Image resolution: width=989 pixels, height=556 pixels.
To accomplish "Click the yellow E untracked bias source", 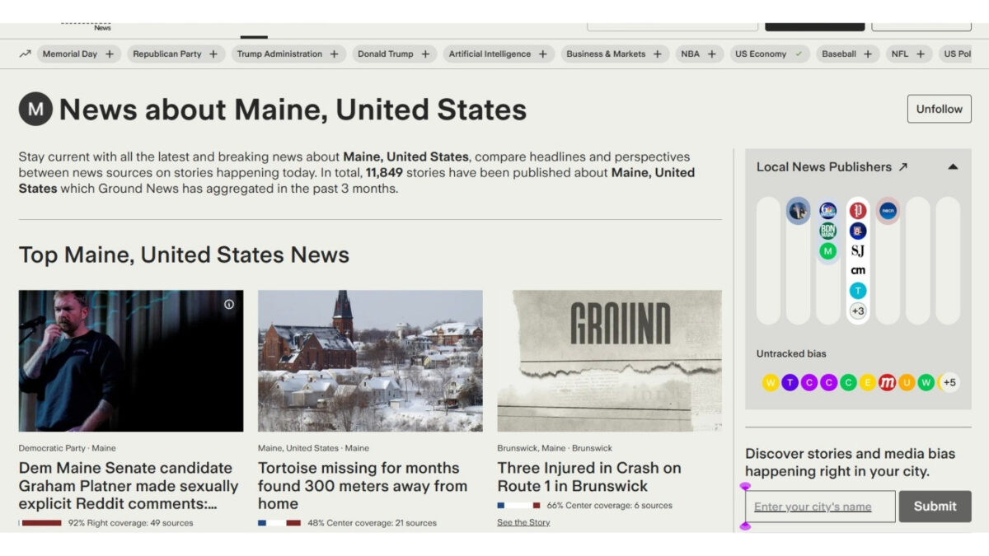I will point(868,382).
